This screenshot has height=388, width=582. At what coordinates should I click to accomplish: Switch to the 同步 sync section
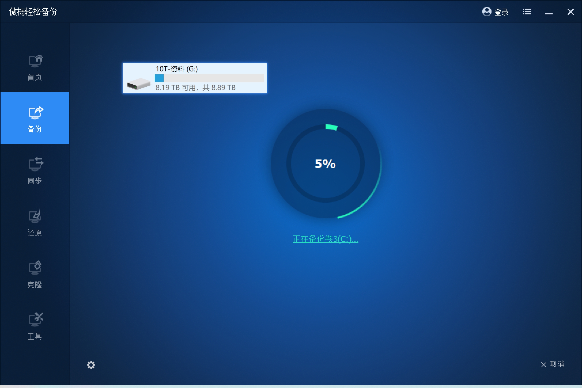click(x=35, y=170)
